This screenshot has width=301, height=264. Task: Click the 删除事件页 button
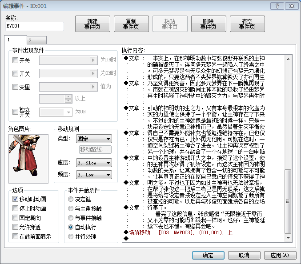click(209, 24)
